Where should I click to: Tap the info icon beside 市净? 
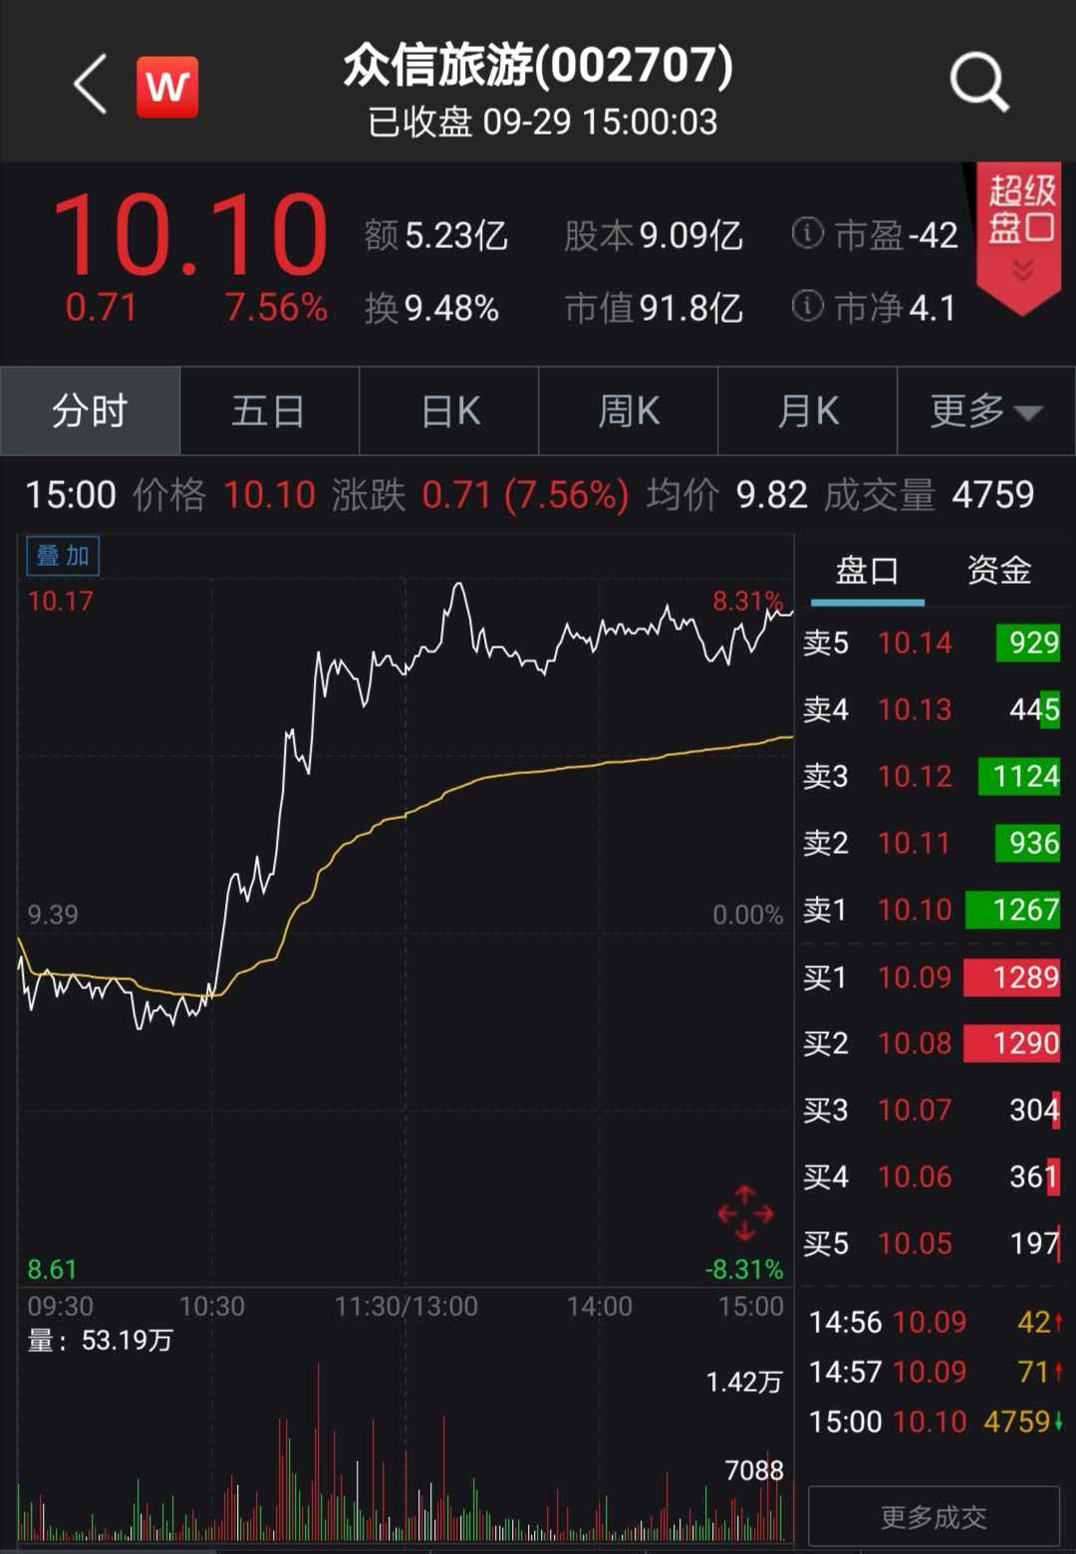click(x=807, y=306)
